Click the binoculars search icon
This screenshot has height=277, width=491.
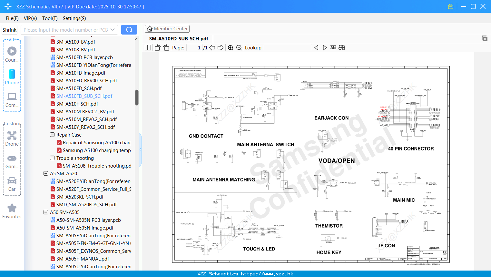click(x=342, y=47)
